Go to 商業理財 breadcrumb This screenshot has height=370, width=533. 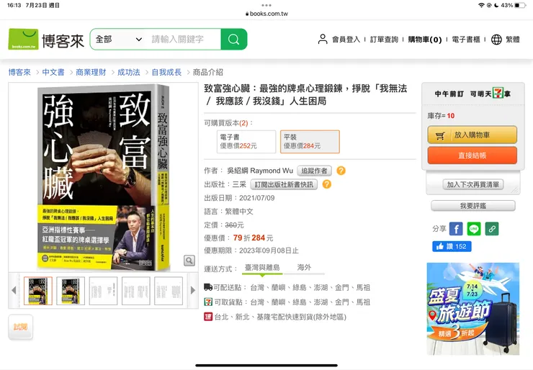tap(91, 72)
